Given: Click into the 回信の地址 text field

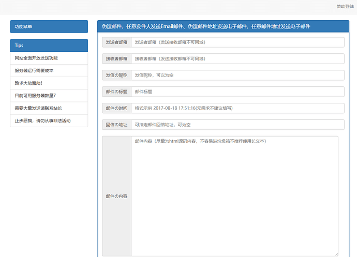Looking at the screenshot, I should [237, 125].
